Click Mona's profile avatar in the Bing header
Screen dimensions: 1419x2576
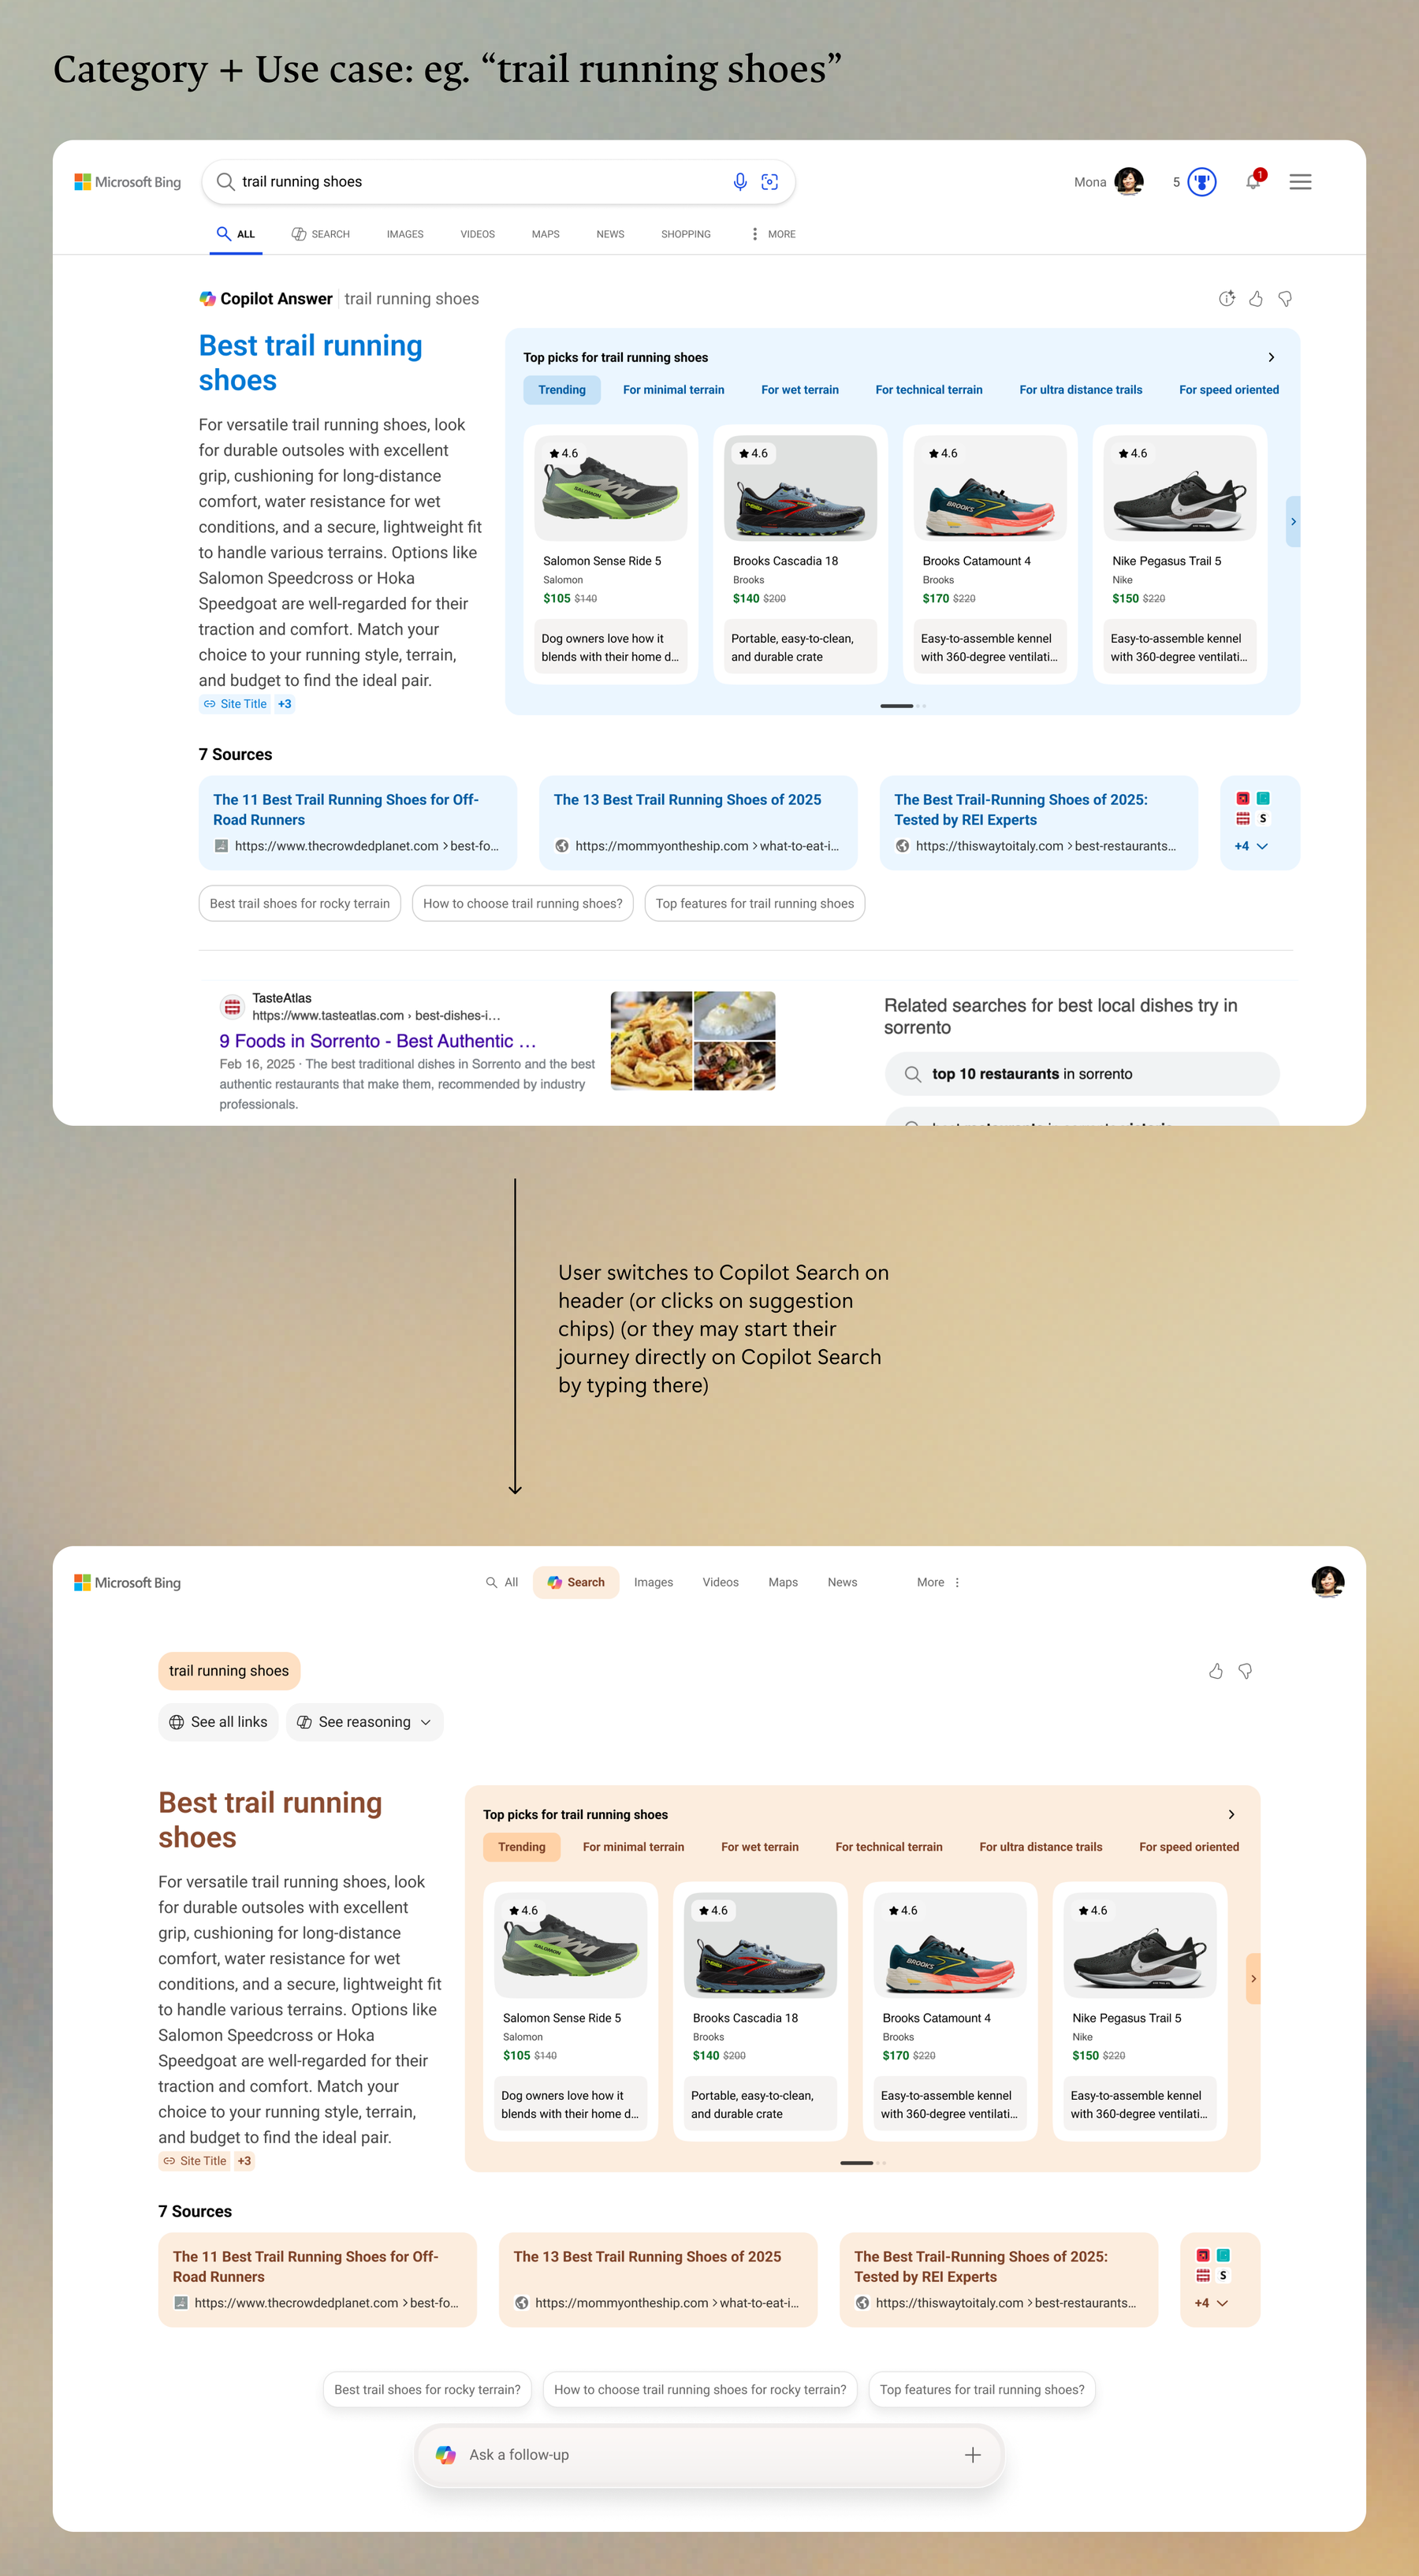(x=1129, y=182)
